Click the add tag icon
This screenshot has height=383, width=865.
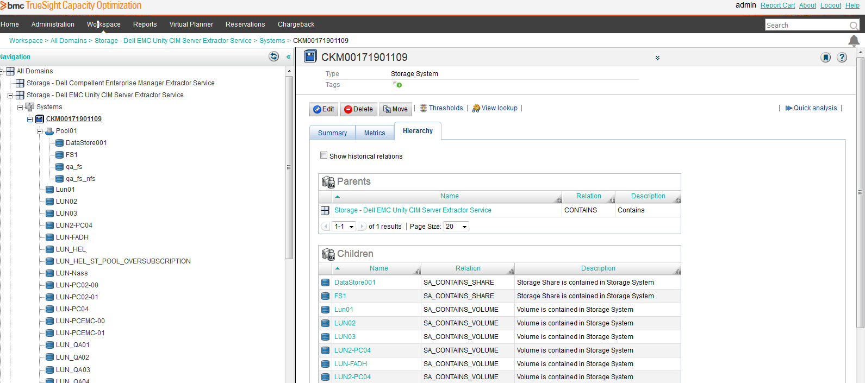pos(397,85)
